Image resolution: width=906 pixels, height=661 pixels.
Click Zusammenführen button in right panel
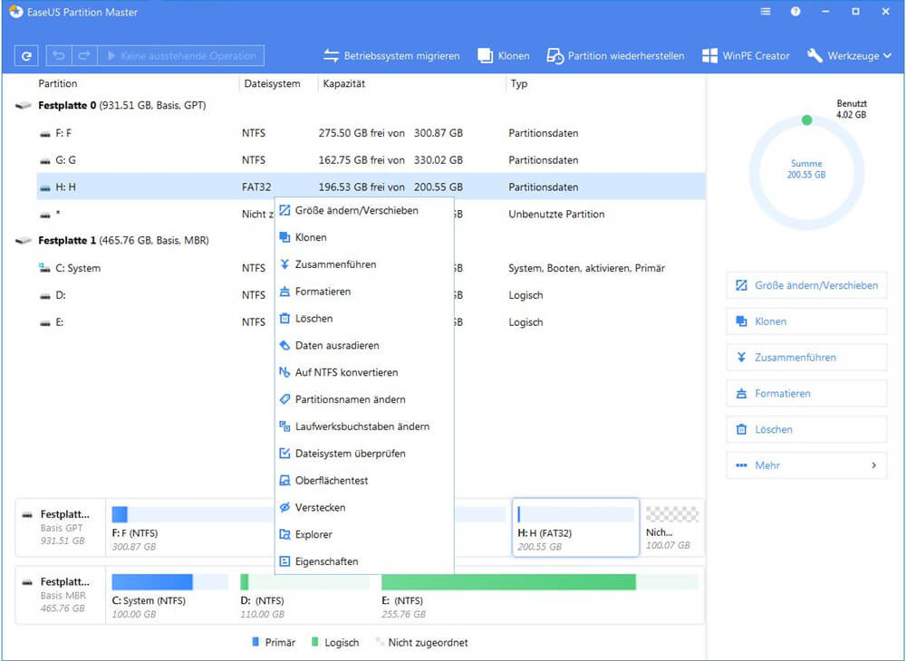tap(806, 358)
